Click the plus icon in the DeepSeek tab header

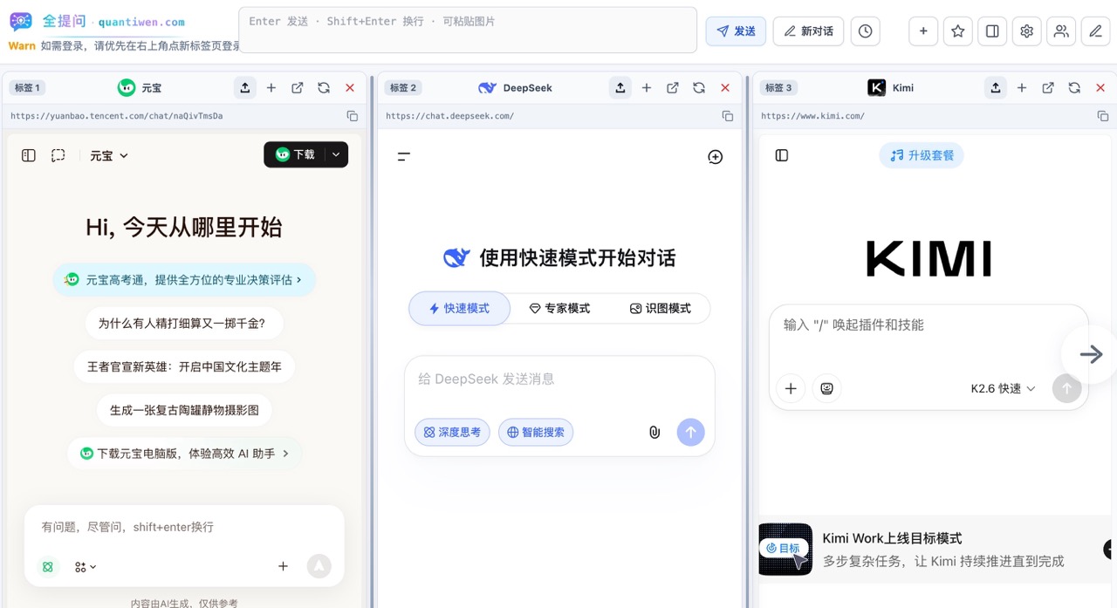tap(647, 88)
